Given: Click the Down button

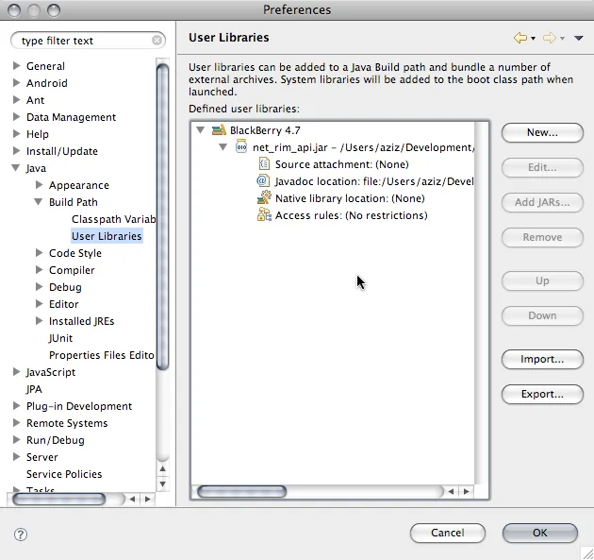Looking at the screenshot, I should (x=542, y=316).
